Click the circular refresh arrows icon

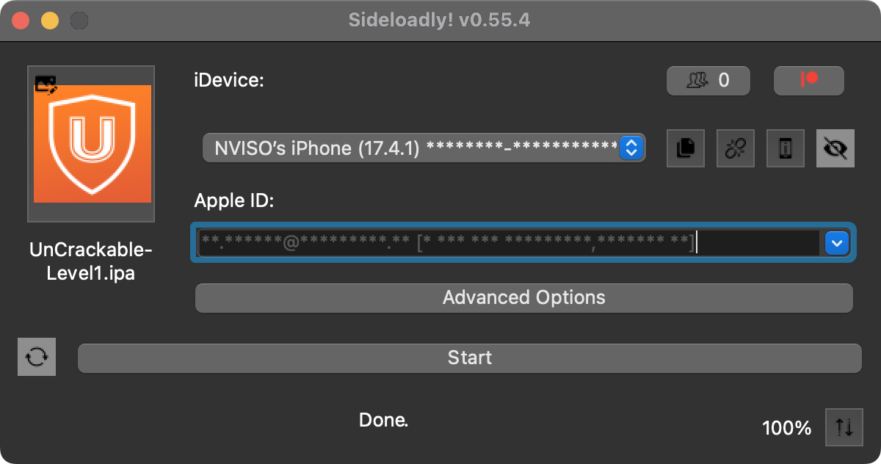[37, 357]
